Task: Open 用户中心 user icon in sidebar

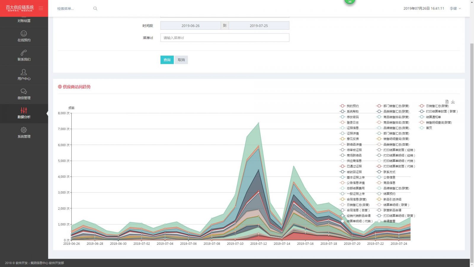Action: (24, 72)
